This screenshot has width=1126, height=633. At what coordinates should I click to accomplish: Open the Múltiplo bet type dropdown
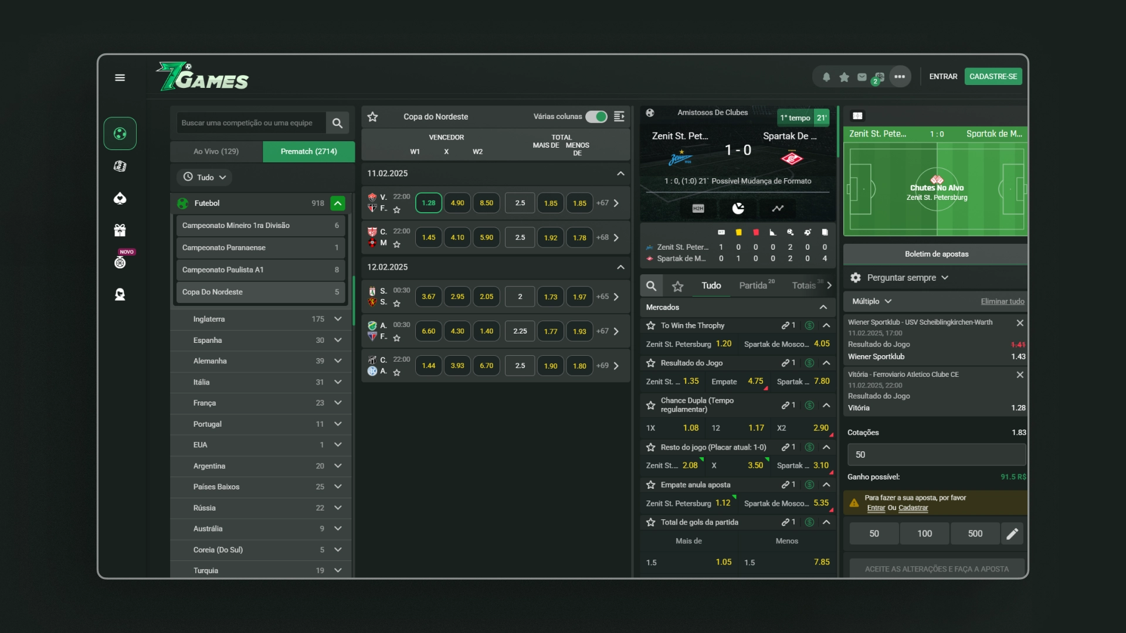pyautogui.click(x=872, y=301)
